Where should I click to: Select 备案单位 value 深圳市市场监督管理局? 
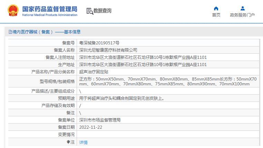100,120
